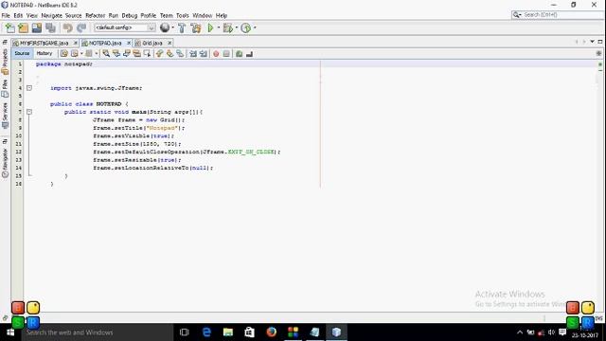
Task: Close the Grid.java tab
Action: pyautogui.click(x=169, y=43)
